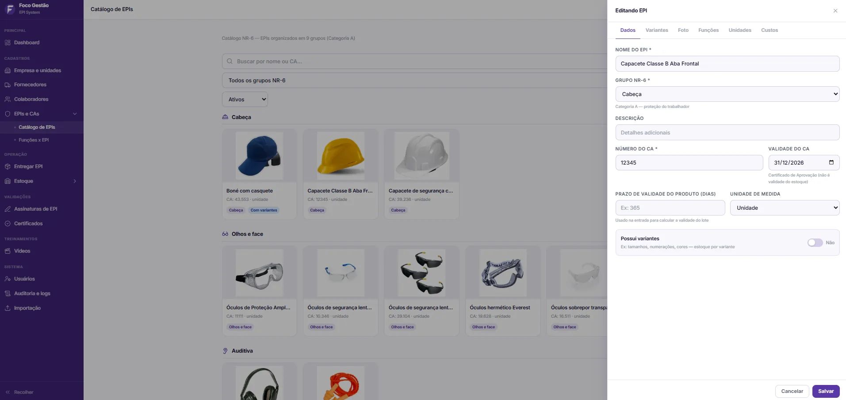Click the orange ear plugs thumbnail

[x=341, y=383]
